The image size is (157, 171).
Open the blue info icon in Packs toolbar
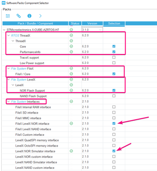pos(29,16)
